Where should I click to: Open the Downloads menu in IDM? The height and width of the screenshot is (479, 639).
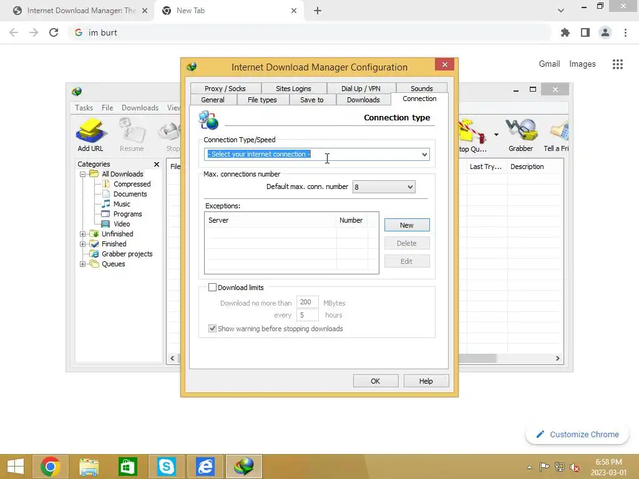pyautogui.click(x=140, y=108)
